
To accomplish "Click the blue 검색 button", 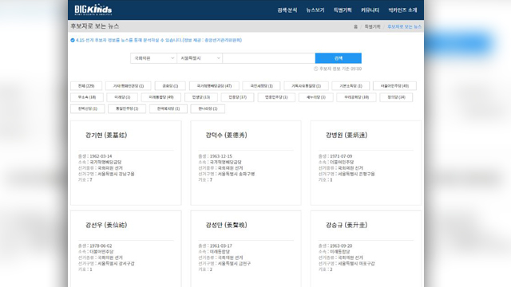I will coord(339,58).
